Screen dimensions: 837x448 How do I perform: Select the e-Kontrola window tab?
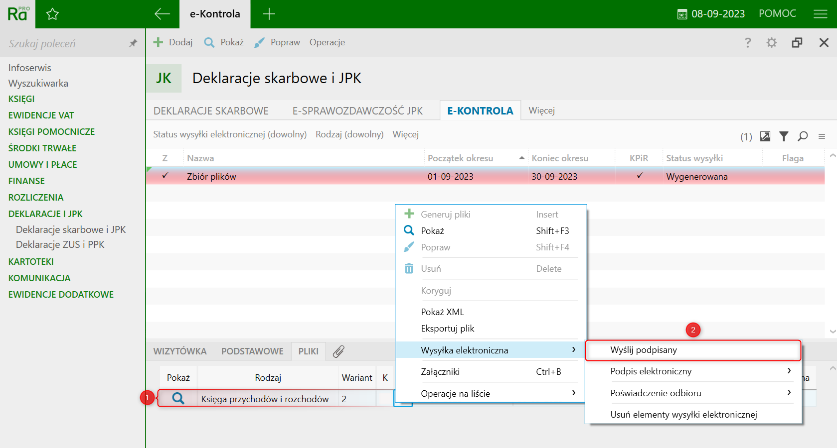tap(215, 14)
